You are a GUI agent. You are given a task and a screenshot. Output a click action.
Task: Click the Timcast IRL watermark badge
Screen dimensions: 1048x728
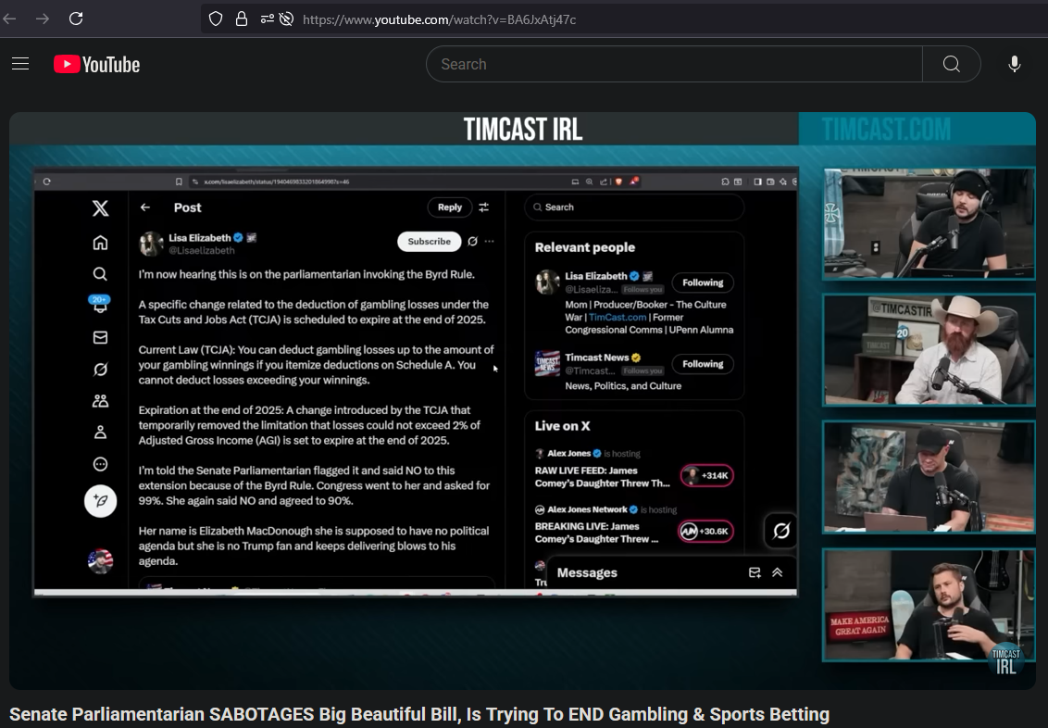(x=1006, y=660)
